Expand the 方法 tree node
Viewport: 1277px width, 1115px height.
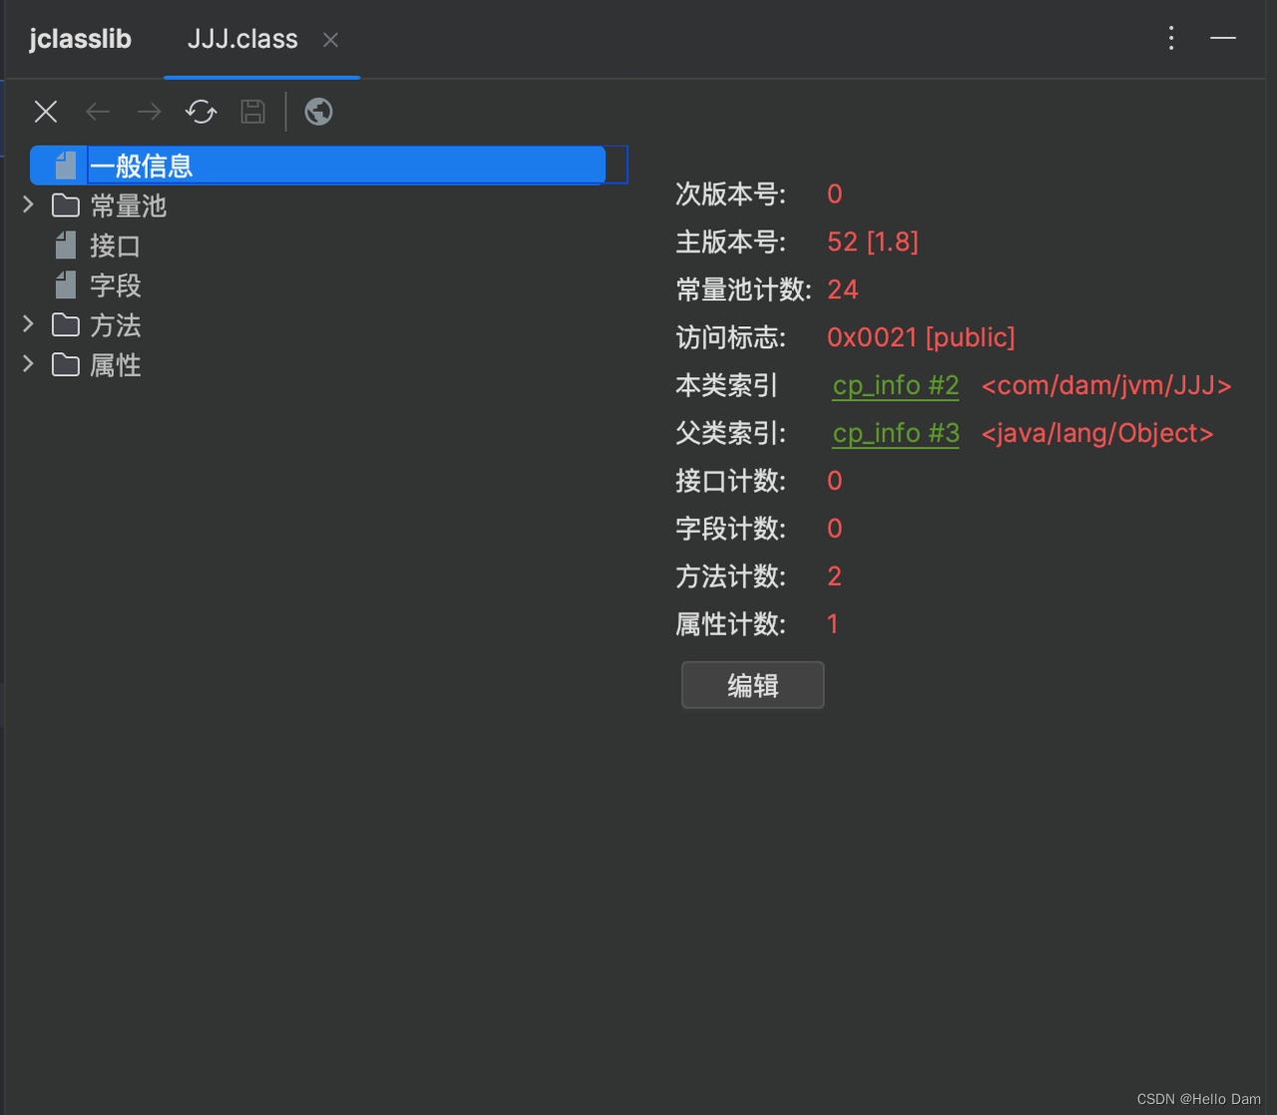[x=28, y=324]
